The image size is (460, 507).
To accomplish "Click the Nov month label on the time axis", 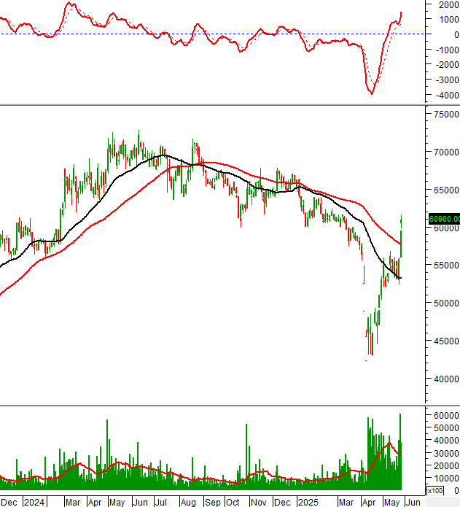I will coord(258,502).
